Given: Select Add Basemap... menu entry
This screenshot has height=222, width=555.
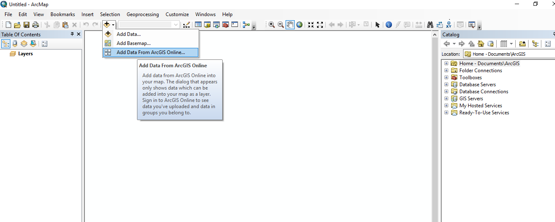Looking at the screenshot, I should tap(151, 43).
